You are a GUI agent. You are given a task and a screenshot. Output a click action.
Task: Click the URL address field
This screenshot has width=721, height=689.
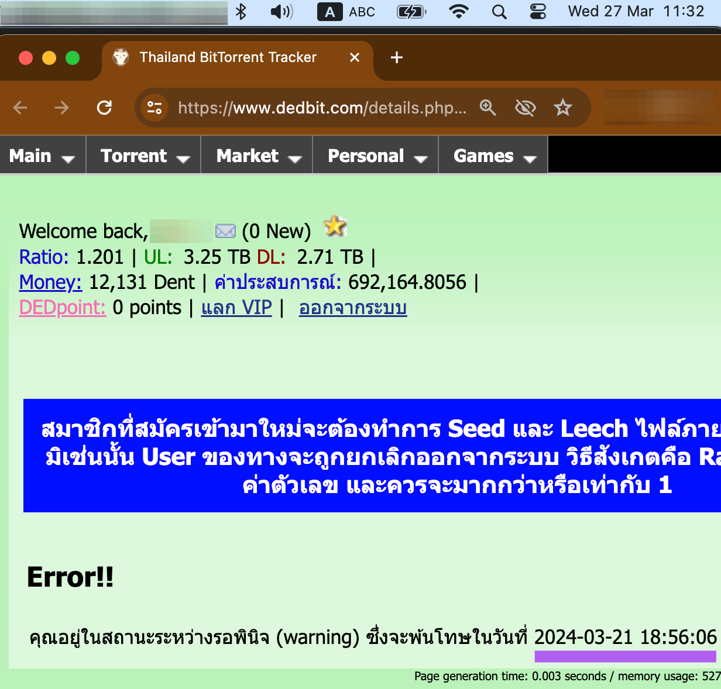click(322, 108)
